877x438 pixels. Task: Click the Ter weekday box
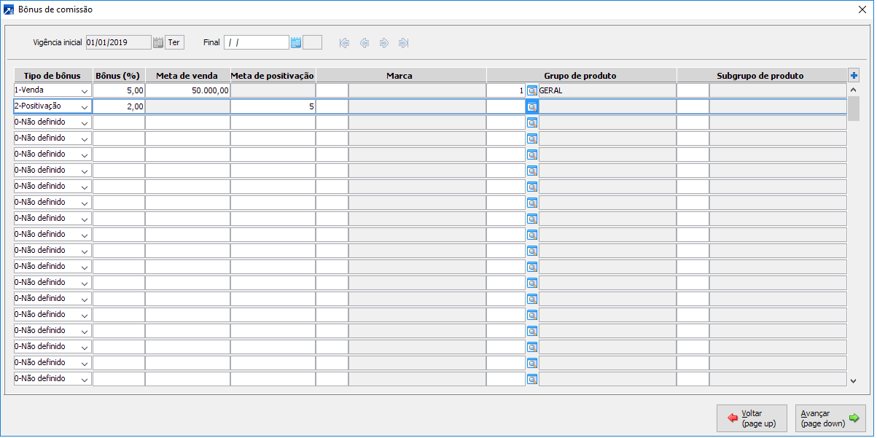(174, 43)
